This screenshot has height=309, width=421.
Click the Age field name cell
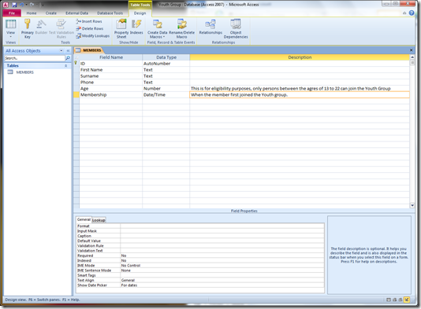coord(111,88)
